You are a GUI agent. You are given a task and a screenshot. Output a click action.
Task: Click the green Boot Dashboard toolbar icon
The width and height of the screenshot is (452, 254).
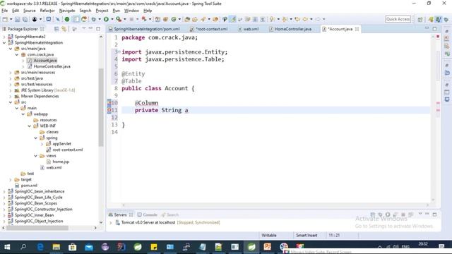(x=67, y=19)
